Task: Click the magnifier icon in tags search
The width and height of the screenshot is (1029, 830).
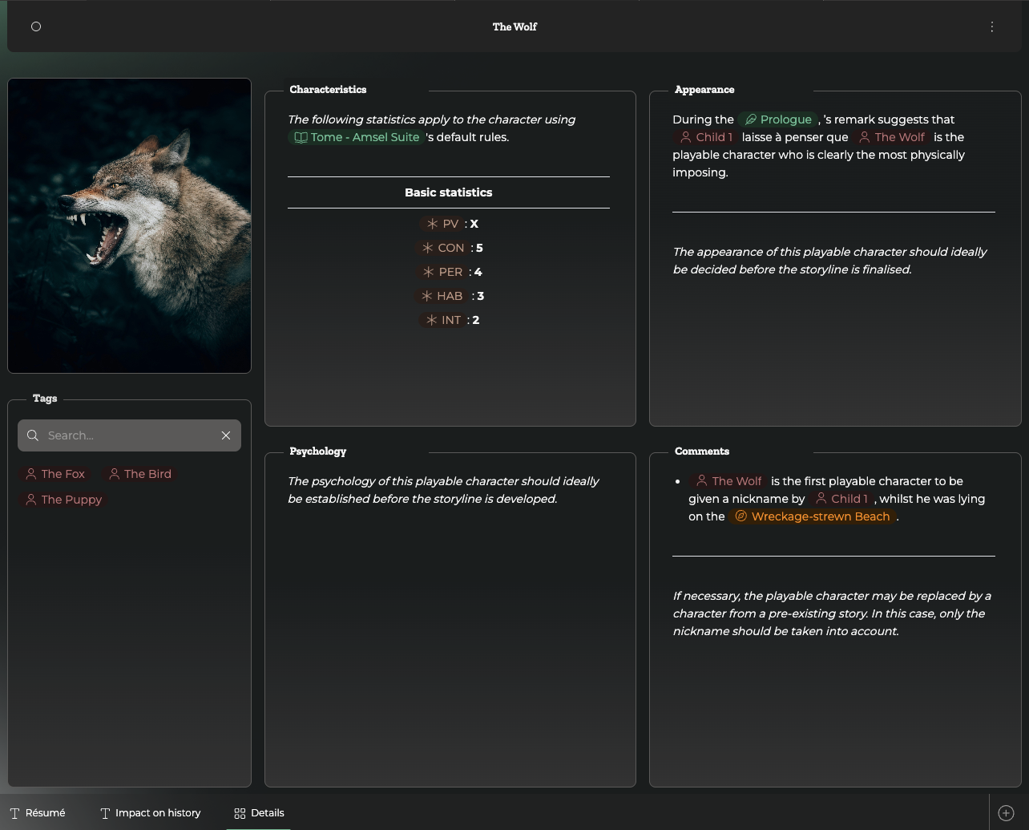Action: 33,435
